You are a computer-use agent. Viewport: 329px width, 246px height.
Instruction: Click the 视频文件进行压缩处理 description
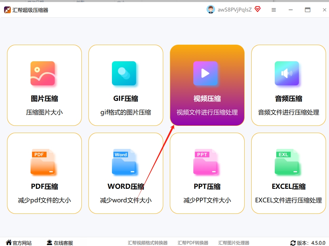pos(207,112)
